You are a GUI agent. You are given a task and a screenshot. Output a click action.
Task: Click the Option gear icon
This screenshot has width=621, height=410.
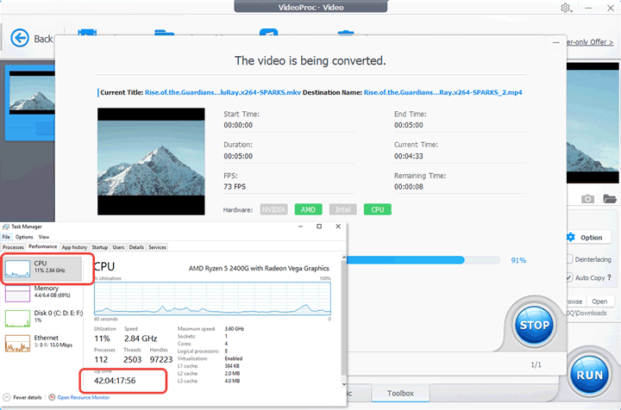(x=571, y=237)
